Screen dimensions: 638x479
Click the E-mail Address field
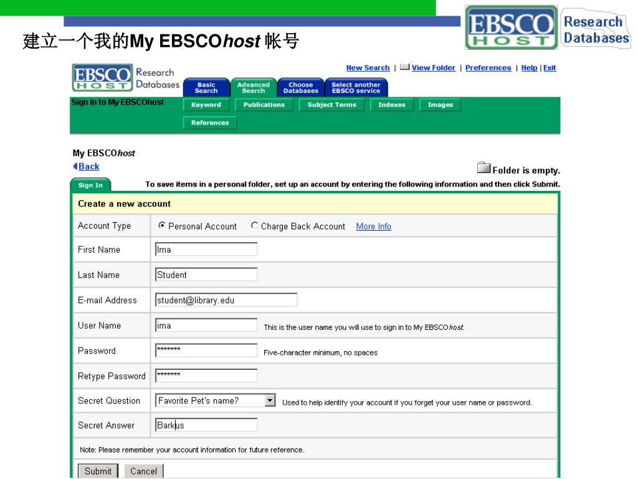pyautogui.click(x=226, y=300)
